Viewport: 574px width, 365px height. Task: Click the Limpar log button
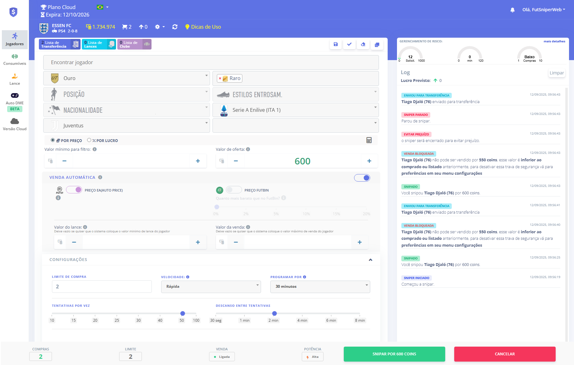(556, 73)
